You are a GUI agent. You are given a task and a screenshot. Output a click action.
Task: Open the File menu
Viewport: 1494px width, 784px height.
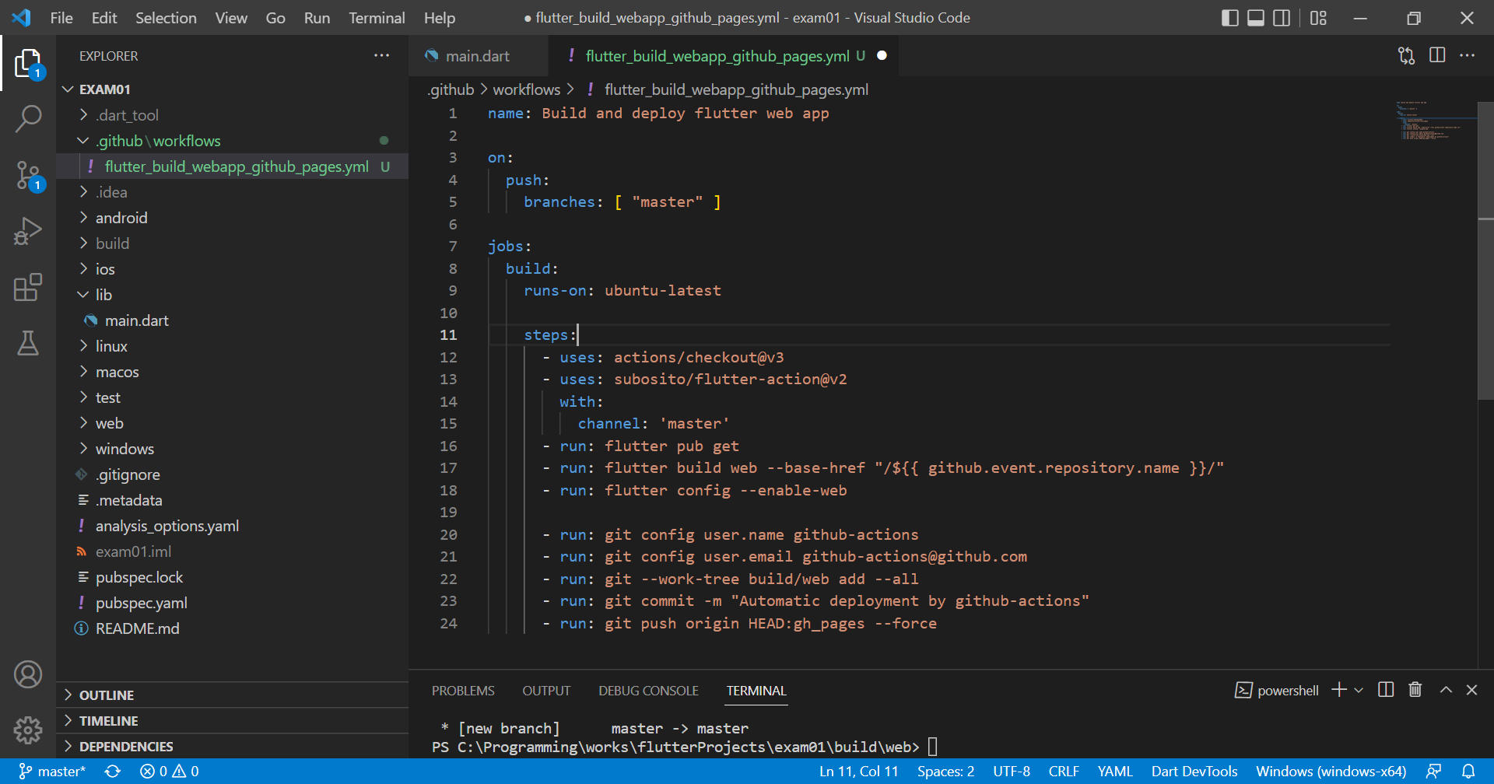pyautogui.click(x=61, y=18)
